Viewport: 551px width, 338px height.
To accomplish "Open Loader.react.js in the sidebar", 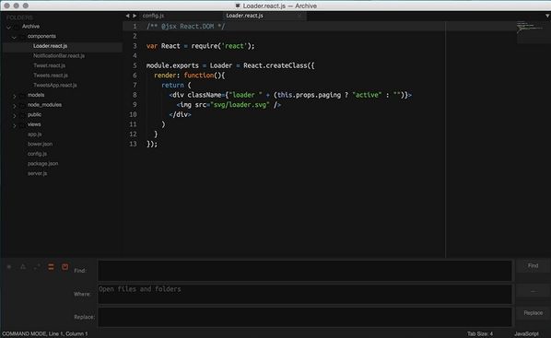I will [x=51, y=46].
